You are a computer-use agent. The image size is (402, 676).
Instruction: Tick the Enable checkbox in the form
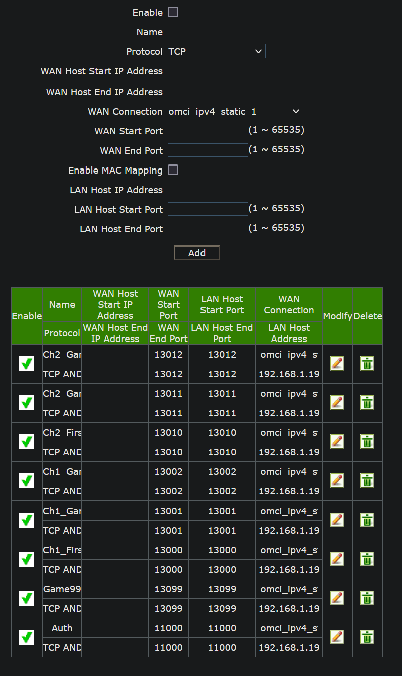click(x=173, y=12)
